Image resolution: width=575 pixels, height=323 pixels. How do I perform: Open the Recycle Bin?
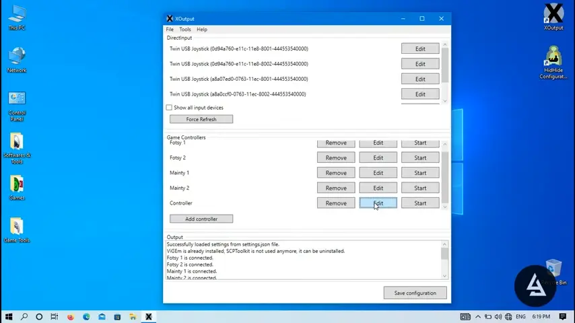pyautogui.click(x=554, y=272)
